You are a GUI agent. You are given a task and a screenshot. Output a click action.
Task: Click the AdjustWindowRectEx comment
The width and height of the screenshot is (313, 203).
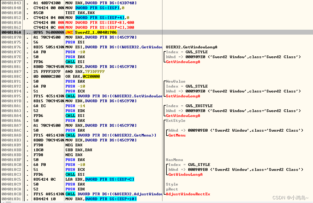[188, 194]
